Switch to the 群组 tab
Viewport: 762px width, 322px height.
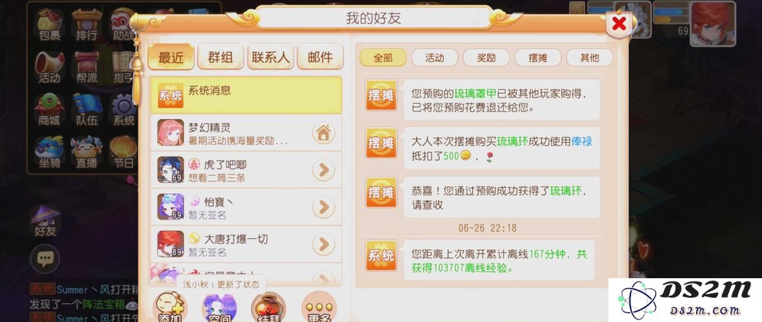tap(221, 57)
